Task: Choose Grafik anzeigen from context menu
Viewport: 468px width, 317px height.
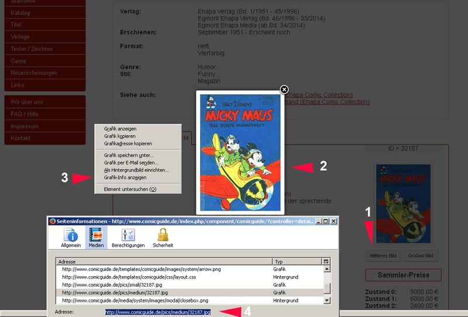Action: click(120, 129)
